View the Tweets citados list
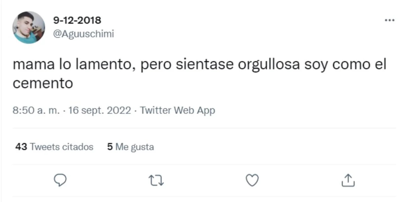Viewport: 404px width, 202px height. click(x=62, y=147)
